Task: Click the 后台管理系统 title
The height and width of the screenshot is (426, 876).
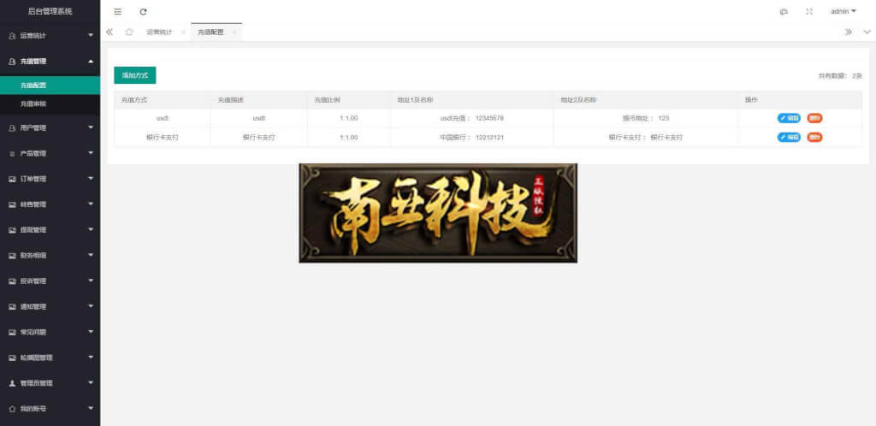Action: [50, 11]
